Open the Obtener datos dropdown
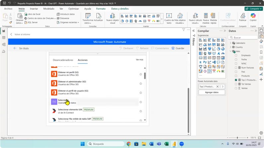The width and height of the screenshot is (264, 148). [x=20, y=23]
